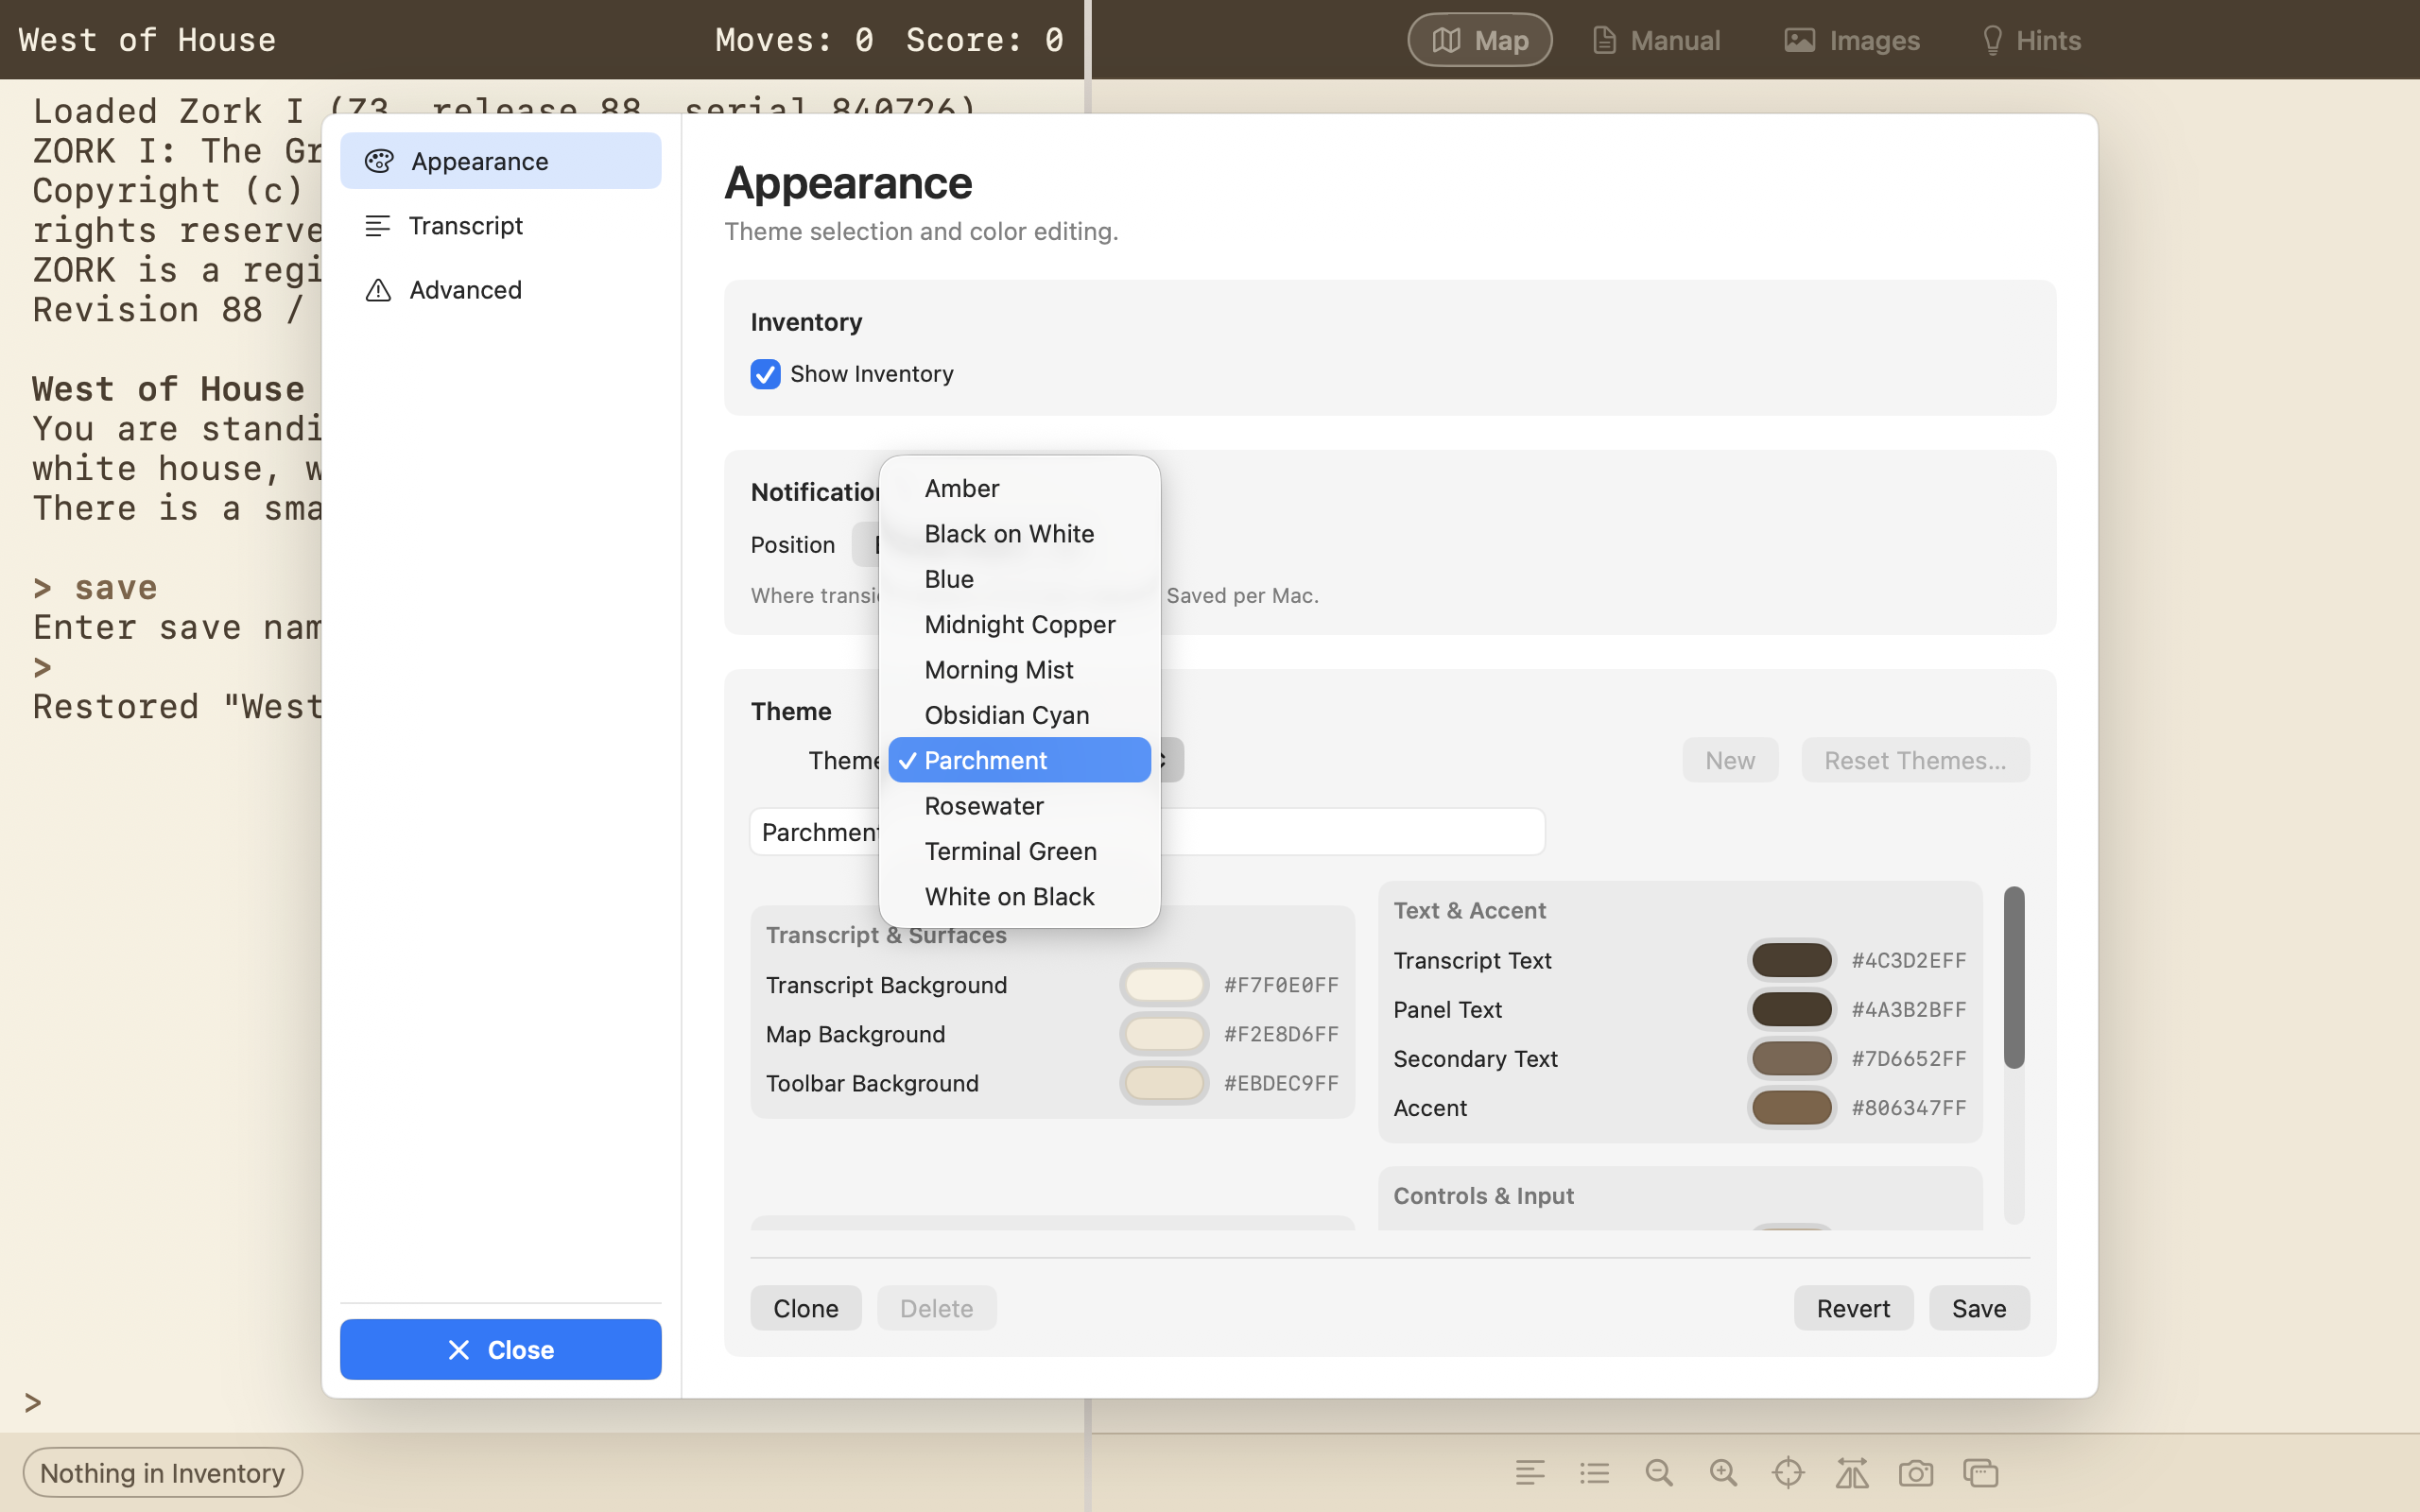Click the document icon next to Manual

[x=1604, y=40]
